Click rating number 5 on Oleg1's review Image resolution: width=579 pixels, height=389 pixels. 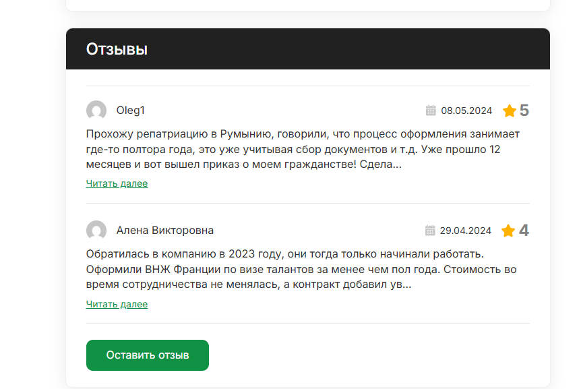(524, 111)
